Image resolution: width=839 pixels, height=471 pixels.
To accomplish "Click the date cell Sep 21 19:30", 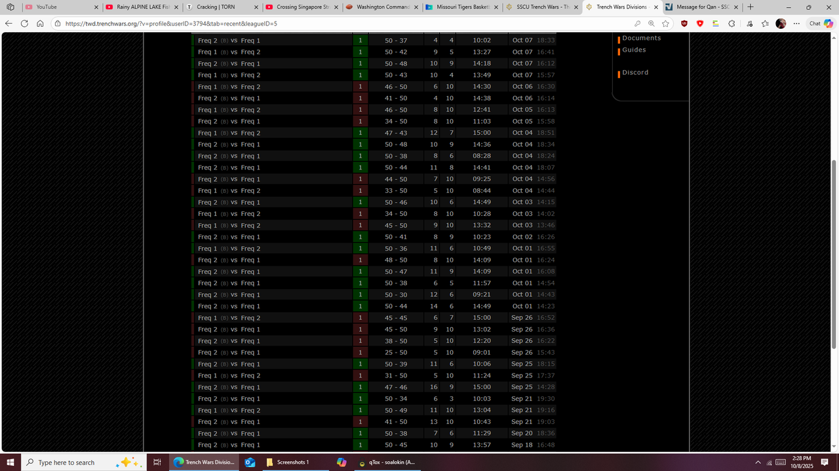I will click(x=533, y=398).
